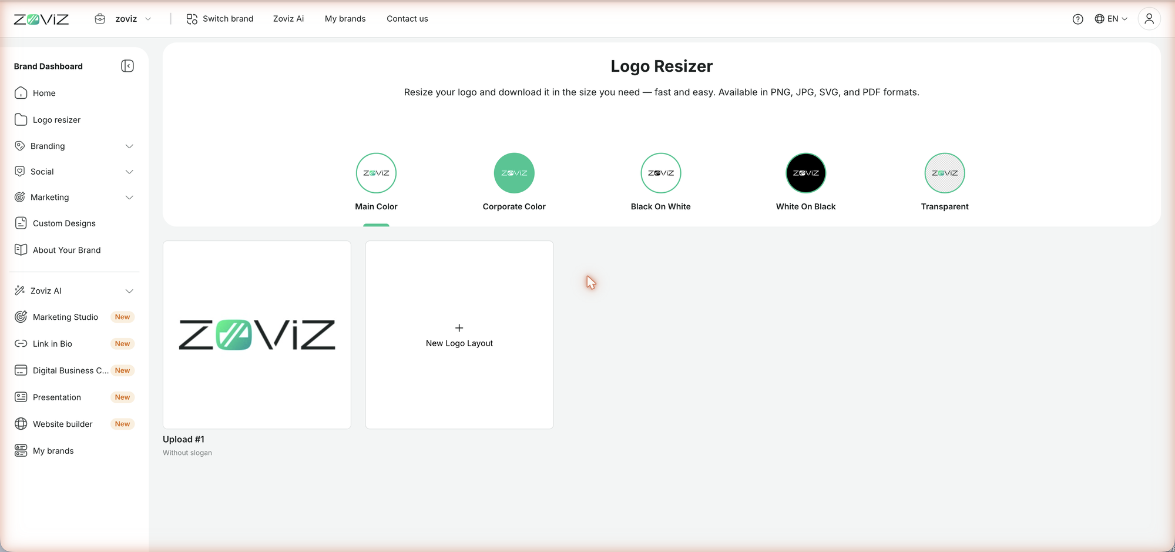
Task: Expand the Branding section
Action: pyautogui.click(x=74, y=146)
